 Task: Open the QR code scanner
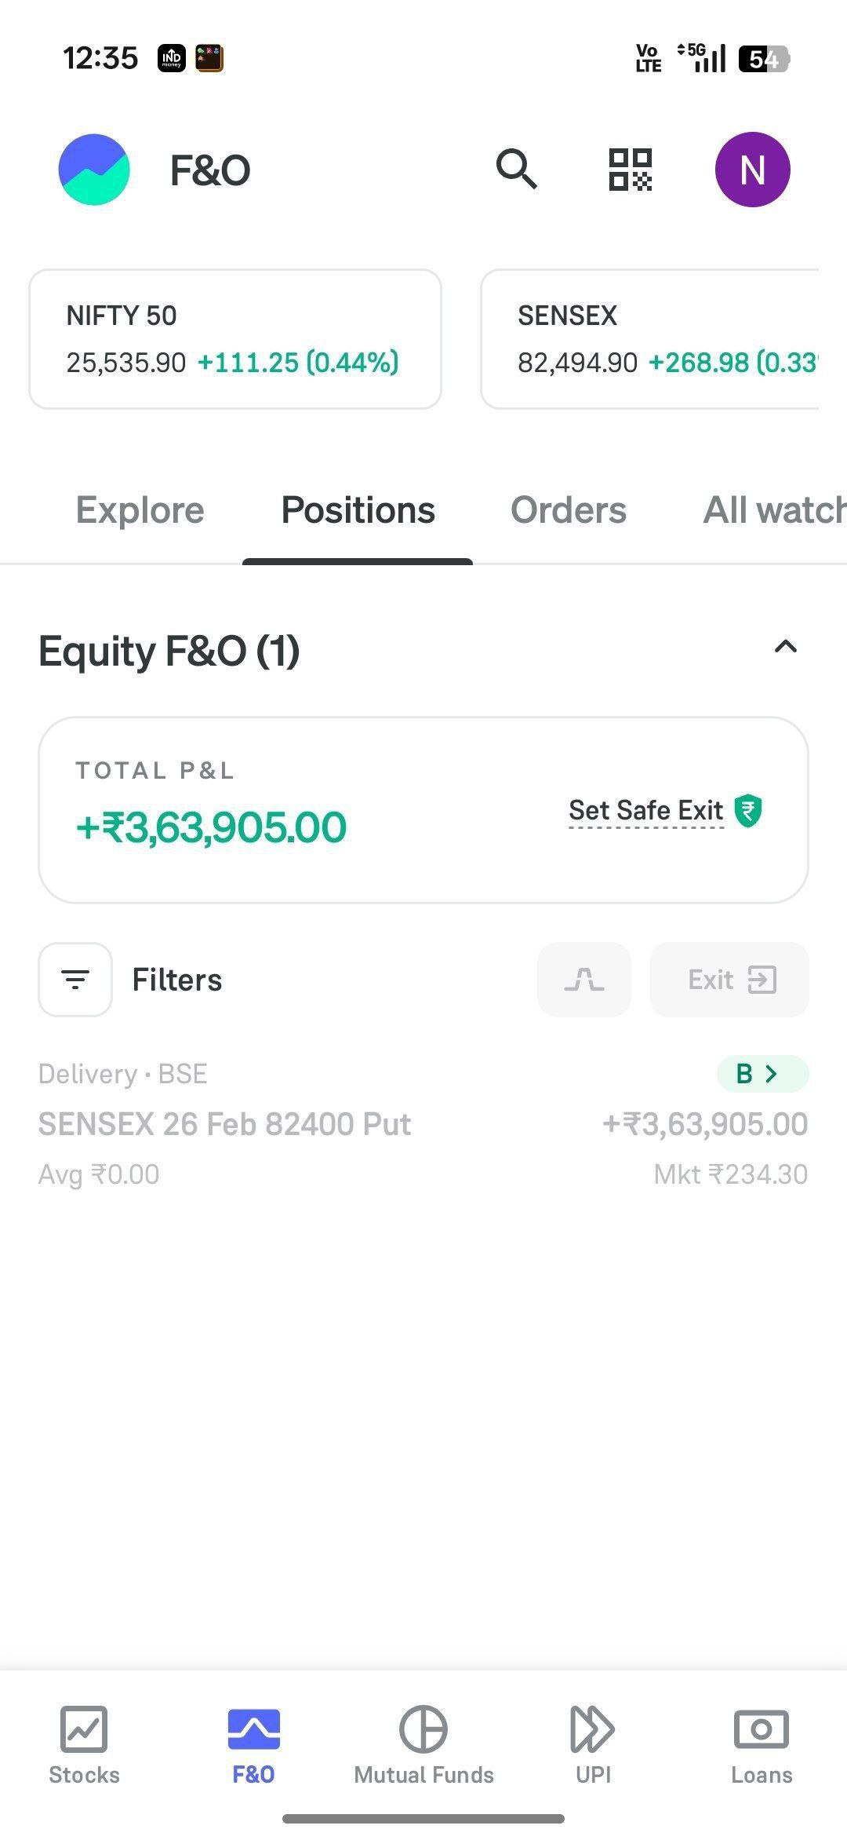pos(631,170)
